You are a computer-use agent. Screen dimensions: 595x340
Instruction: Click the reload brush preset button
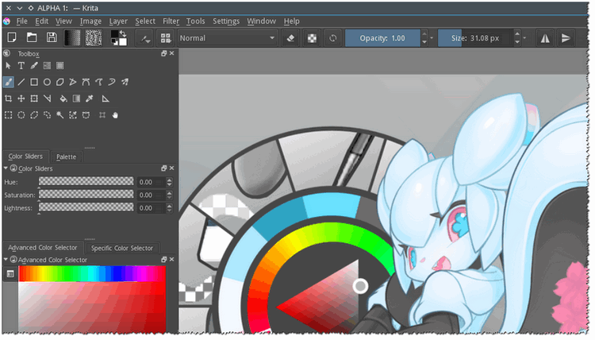pyautogui.click(x=332, y=38)
